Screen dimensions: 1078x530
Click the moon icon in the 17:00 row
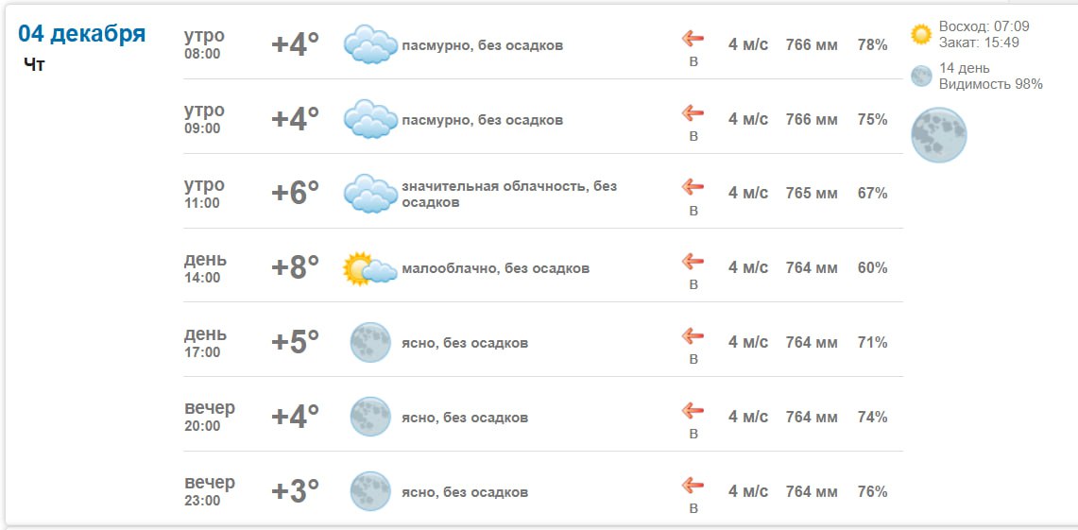click(x=370, y=342)
